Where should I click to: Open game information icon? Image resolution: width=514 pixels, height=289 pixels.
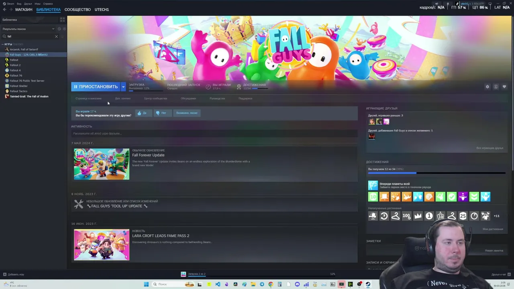pos(496,87)
